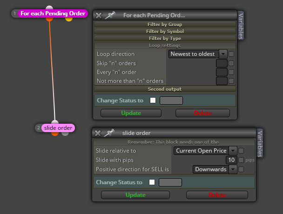
Task: Enable Change Status to in Pending Order panel
Action: click(153, 100)
